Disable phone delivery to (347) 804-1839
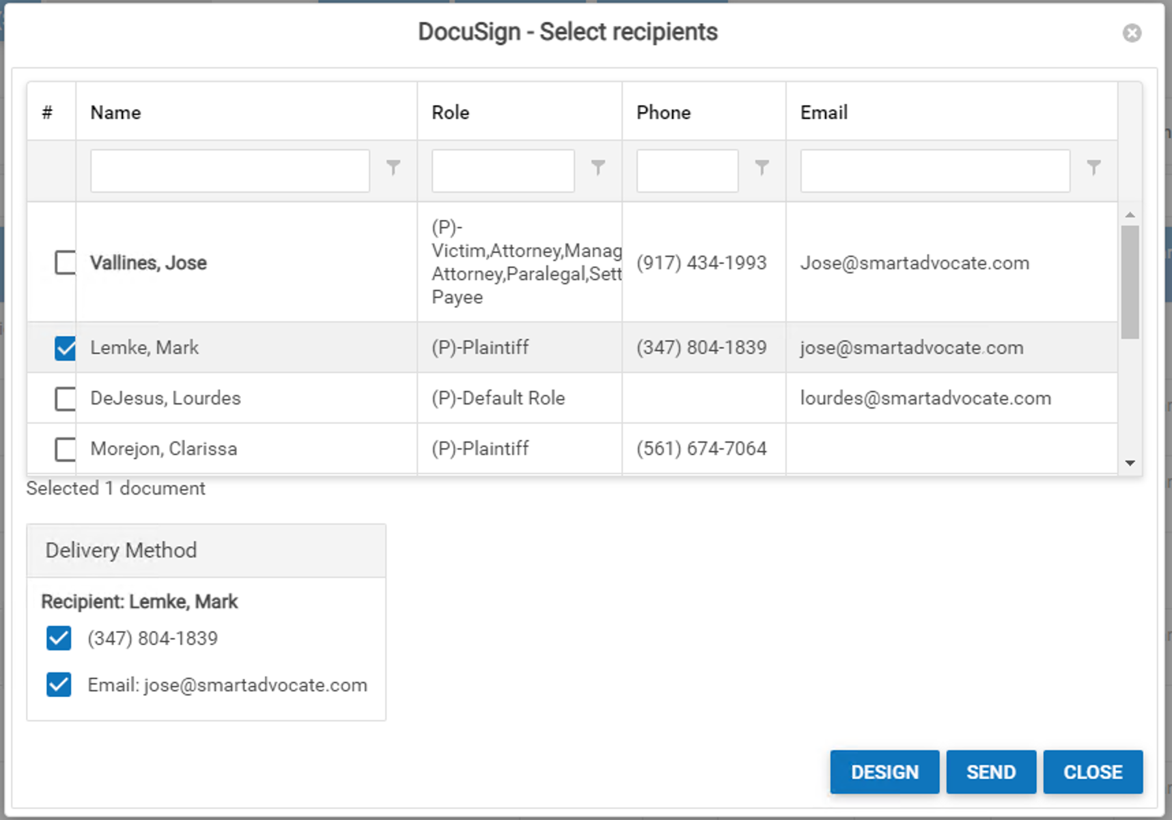 (59, 638)
